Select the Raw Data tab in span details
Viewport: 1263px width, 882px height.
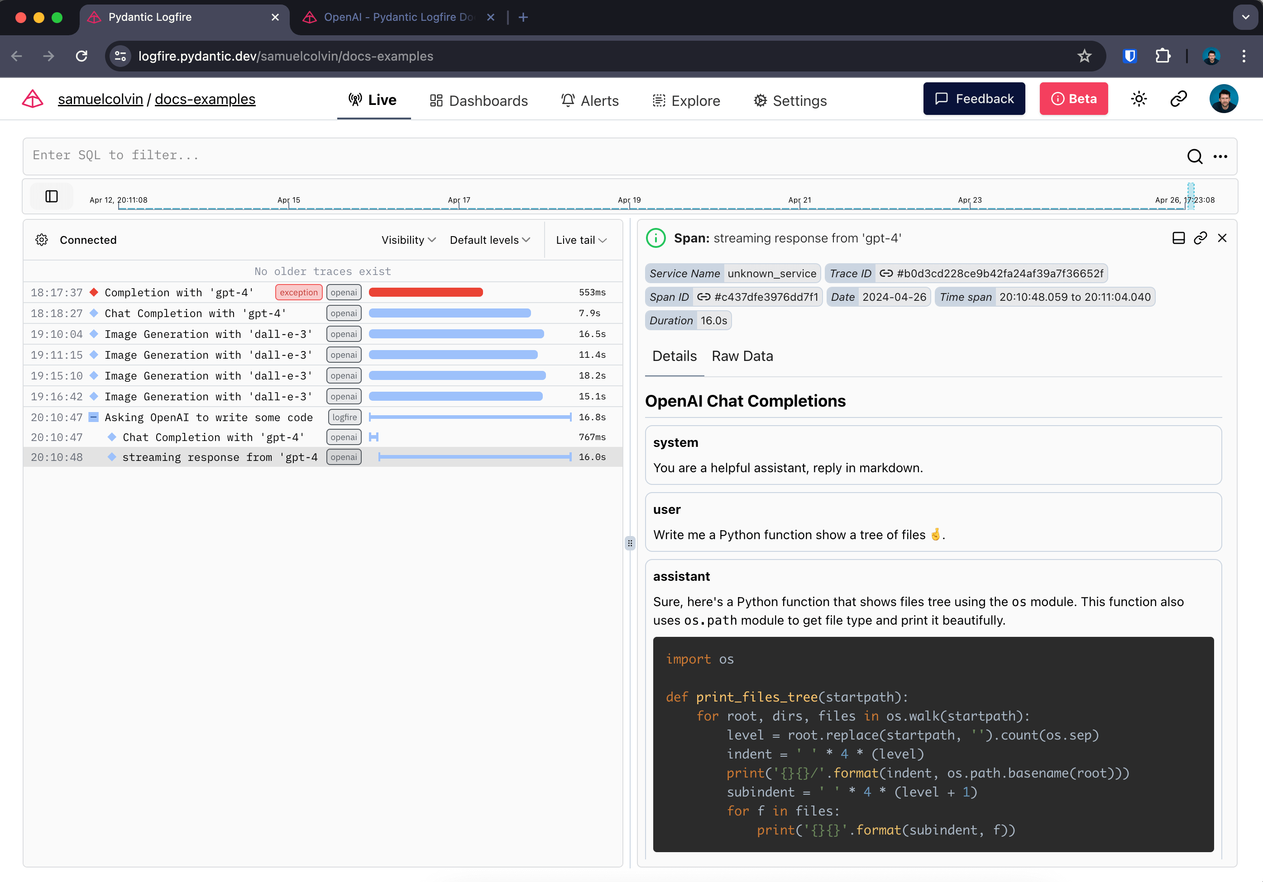pyautogui.click(x=742, y=356)
